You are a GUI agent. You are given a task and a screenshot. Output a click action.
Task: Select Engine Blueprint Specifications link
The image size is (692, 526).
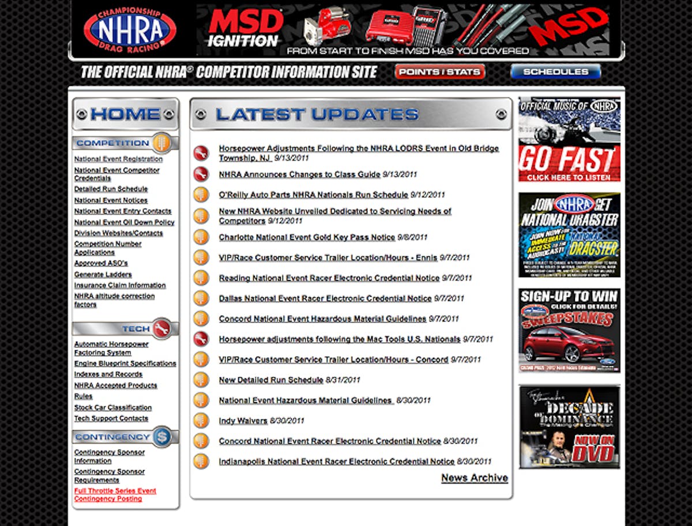click(125, 364)
